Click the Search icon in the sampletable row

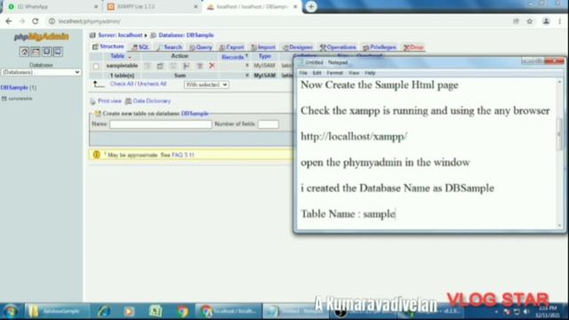coord(173,66)
